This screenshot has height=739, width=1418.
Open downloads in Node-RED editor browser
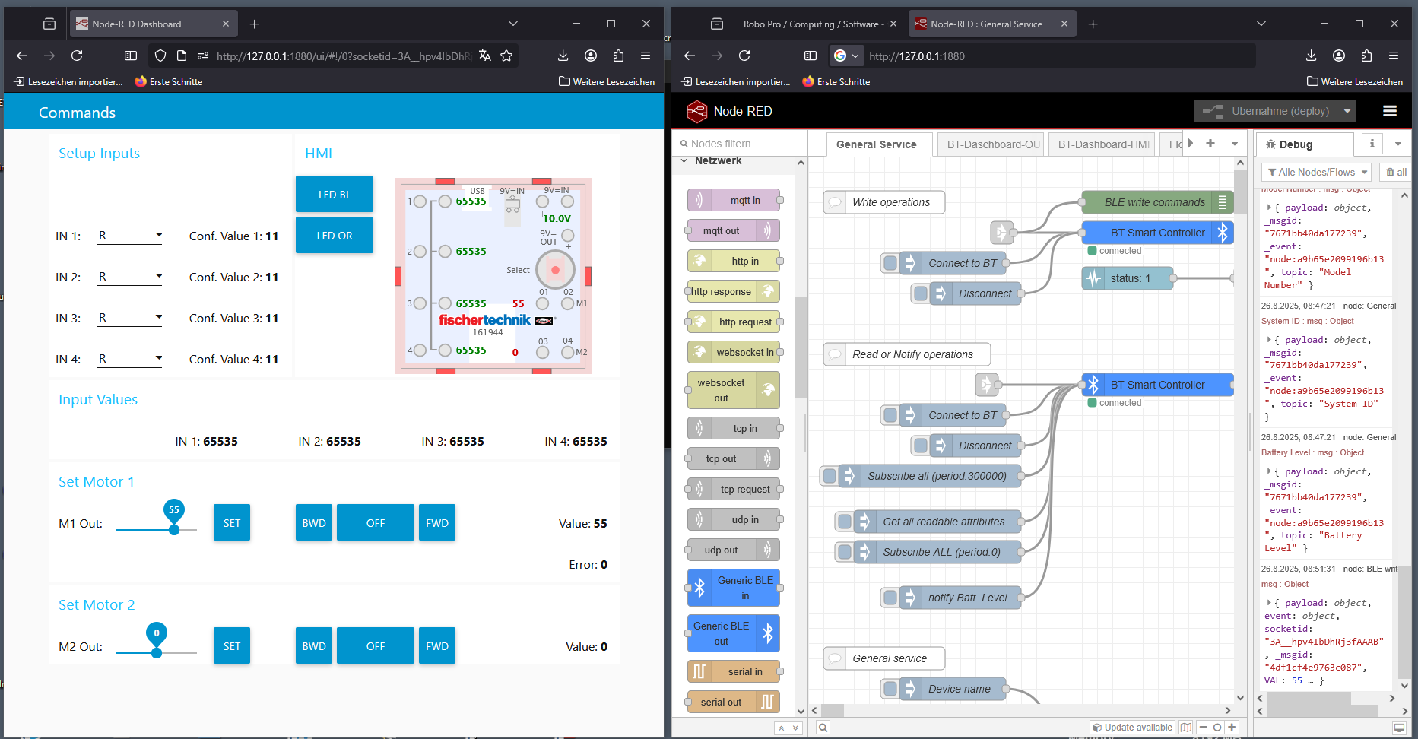[1311, 56]
